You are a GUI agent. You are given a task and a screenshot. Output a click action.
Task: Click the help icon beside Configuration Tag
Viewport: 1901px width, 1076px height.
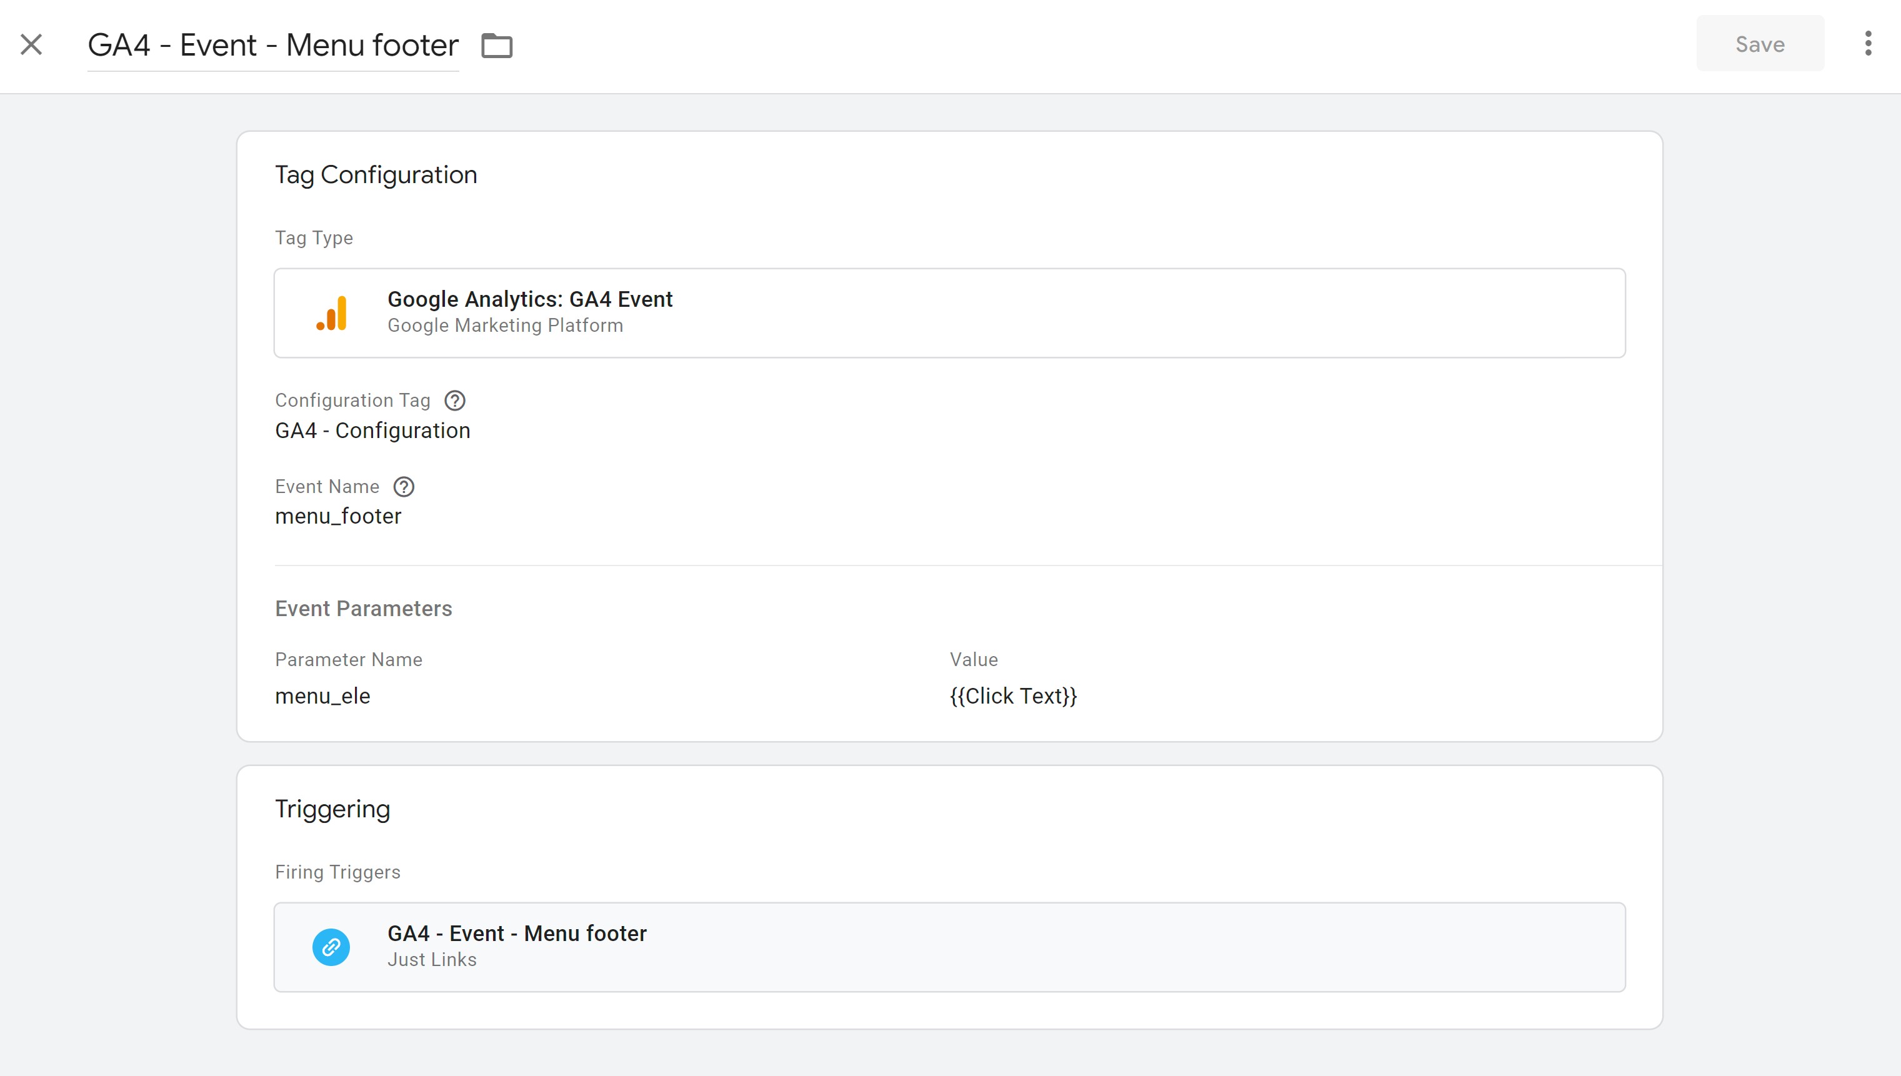click(454, 400)
